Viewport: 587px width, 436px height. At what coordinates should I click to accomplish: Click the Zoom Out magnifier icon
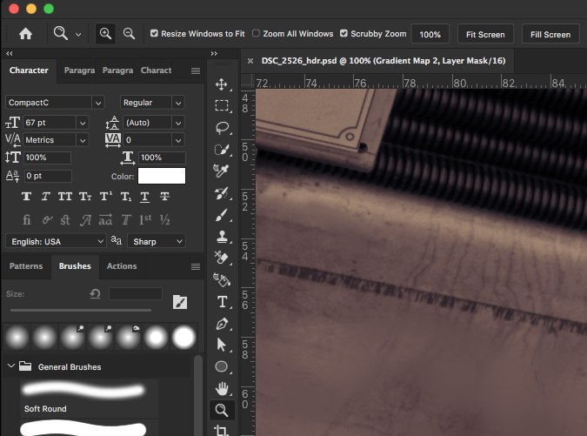(x=129, y=34)
